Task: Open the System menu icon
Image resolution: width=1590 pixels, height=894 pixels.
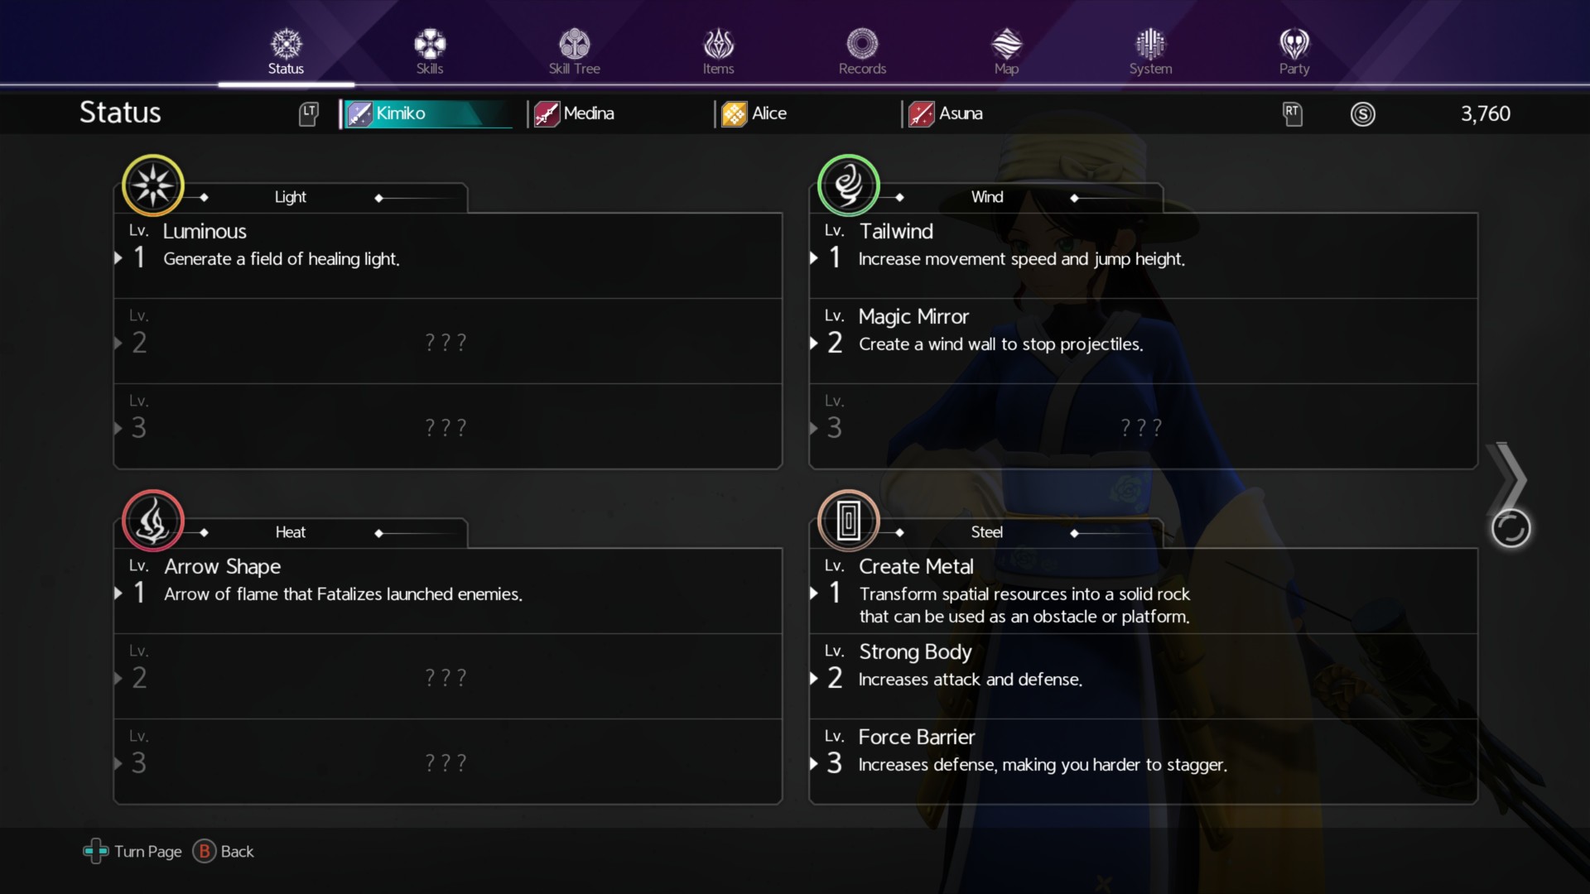Action: point(1150,43)
